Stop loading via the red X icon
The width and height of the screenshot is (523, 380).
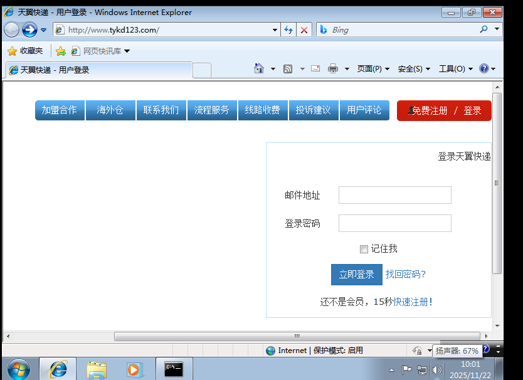[x=304, y=29]
